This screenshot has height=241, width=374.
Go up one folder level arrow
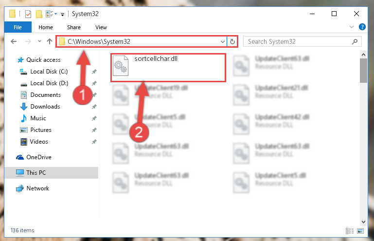coord(50,41)
